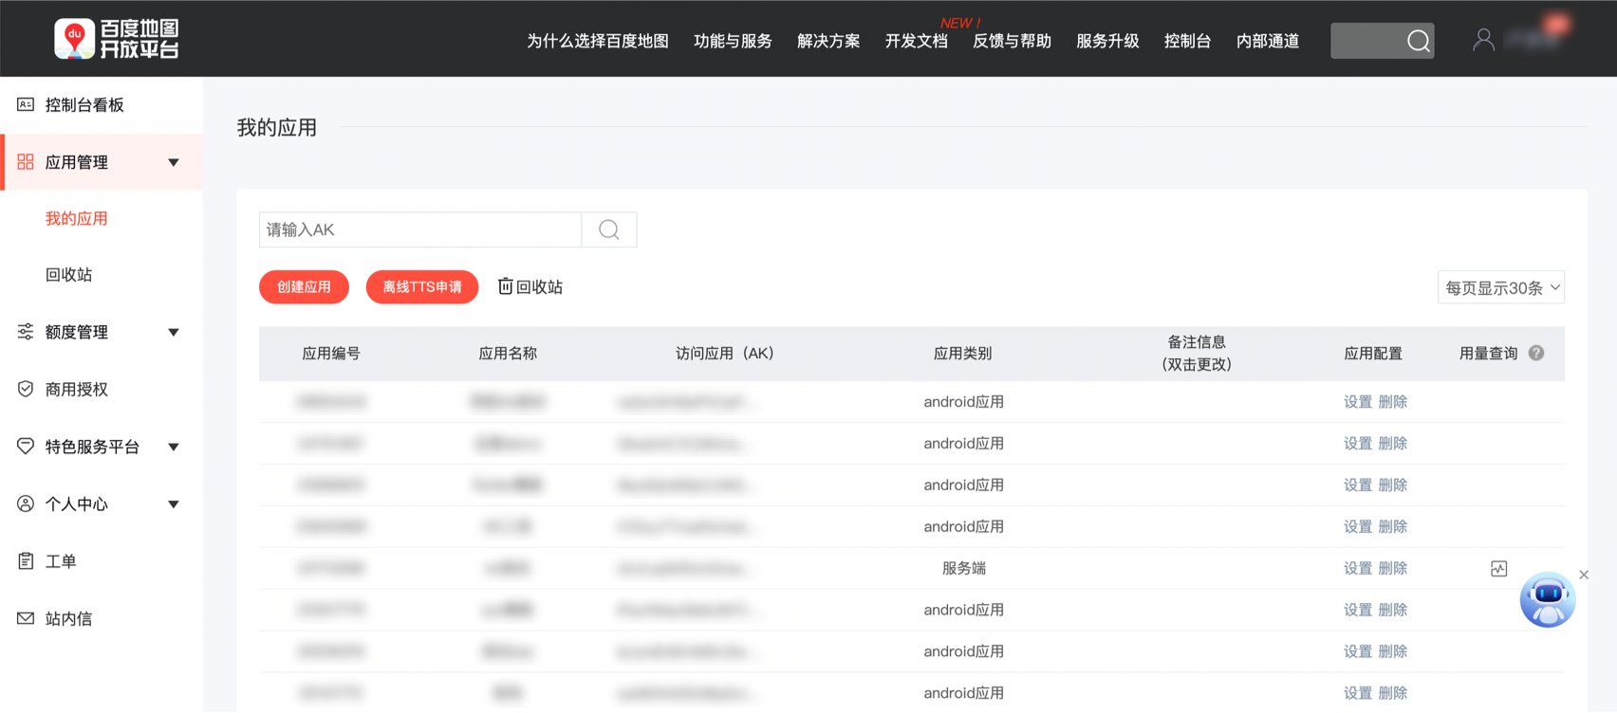The height and width of the screenshot is (713, 1617).
Task: Click the AK search magnifier button
Action: click(x=609, y=229)
